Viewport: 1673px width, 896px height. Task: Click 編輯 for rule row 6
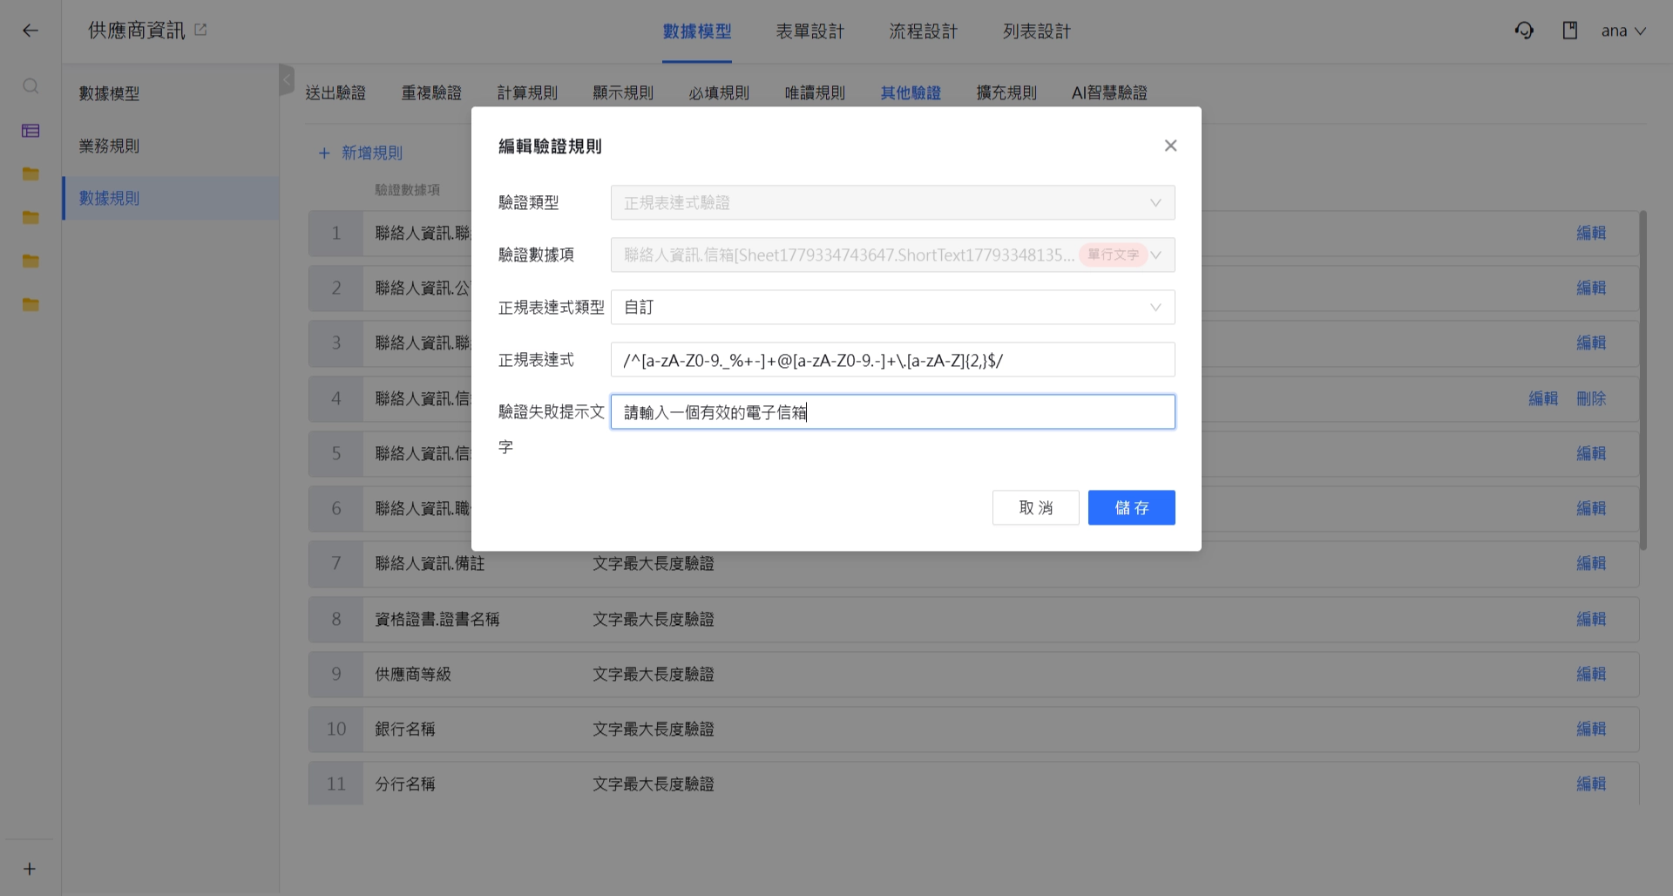tap(1591, 508)
